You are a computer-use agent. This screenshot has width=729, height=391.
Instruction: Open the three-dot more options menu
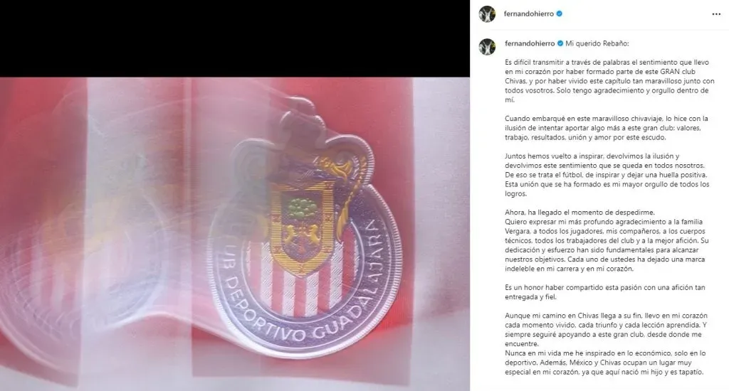[716, 14]
